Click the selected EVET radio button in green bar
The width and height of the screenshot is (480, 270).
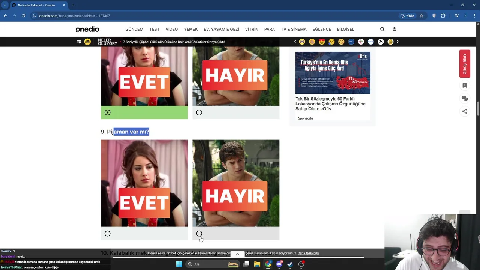pyautogui.click(x=107, y=112)
